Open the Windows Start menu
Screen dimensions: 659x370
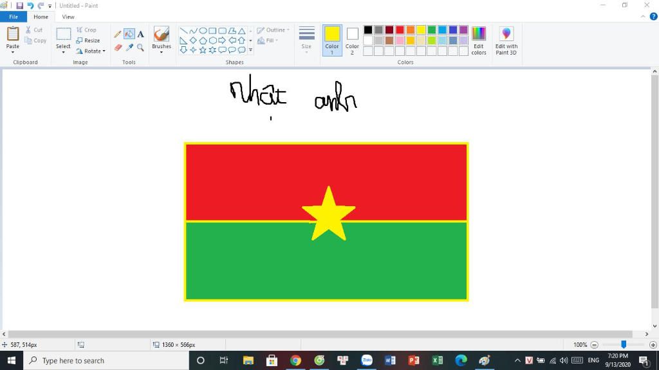(12, 360)
